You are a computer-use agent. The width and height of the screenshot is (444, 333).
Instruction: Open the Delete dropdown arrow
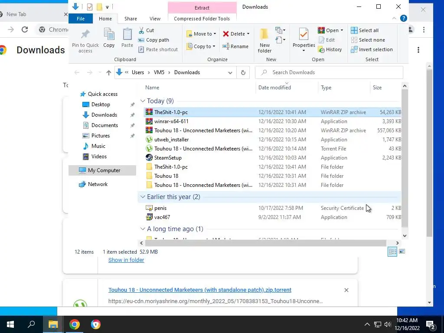click(x=248, y=34)
